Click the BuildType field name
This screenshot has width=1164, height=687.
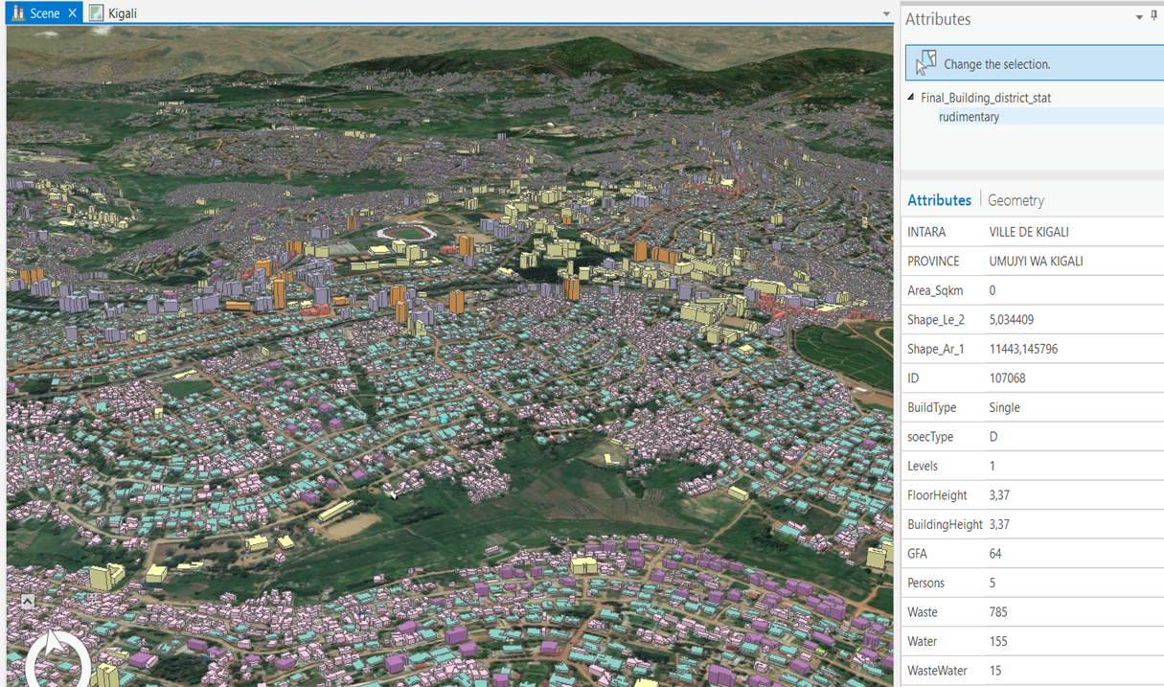pos(931,407)
